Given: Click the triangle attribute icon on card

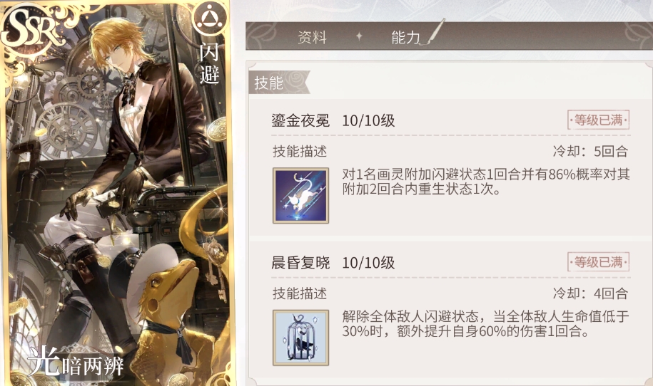Looking at the screenshot, I should coord(210,19).
